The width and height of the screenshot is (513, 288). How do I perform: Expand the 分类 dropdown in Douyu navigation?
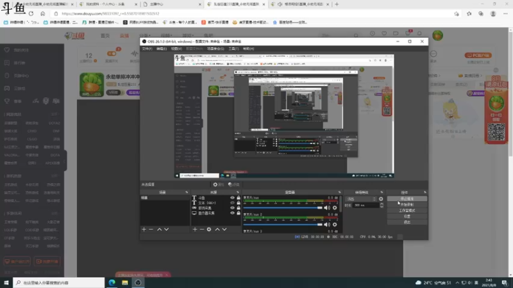coord(145,36)
